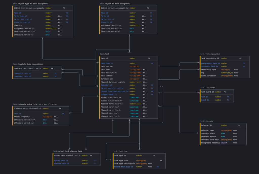Select the Task.Object to task assignment title
Viewport: 259px width, 174px height.
pyautogui.click(x=115, y=4)
